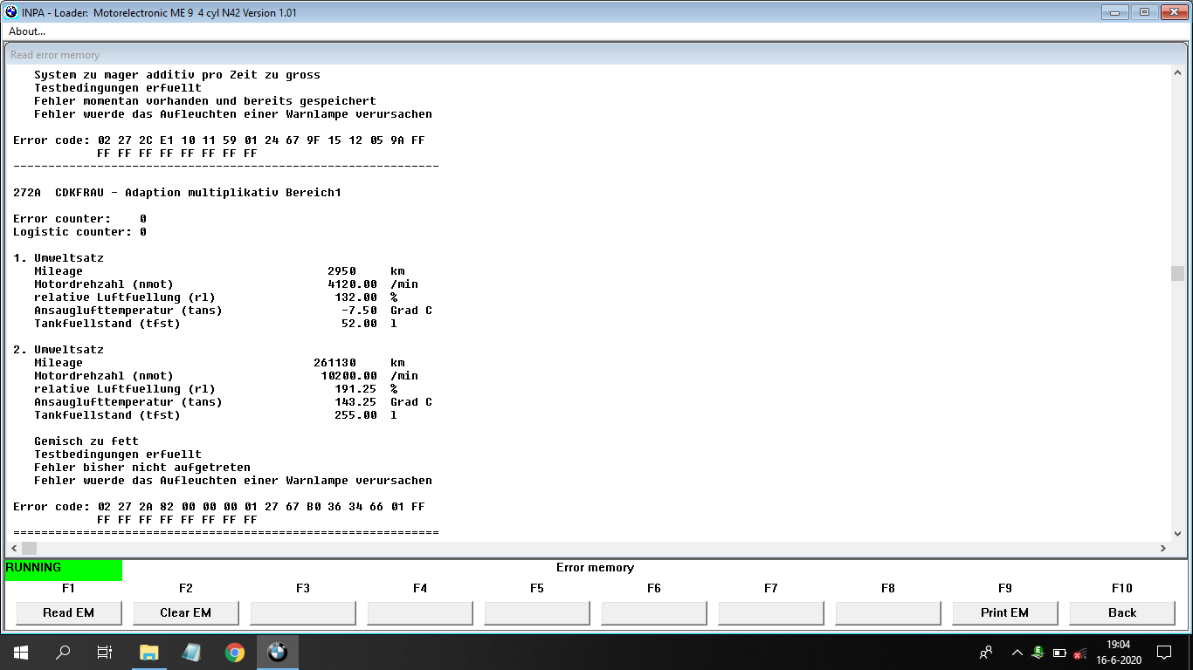Click 'Fehler bisher nicht aufgetreten' line

click(x=142, y=468)
